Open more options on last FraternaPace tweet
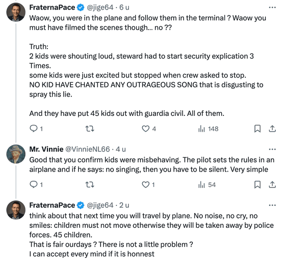This screenshot has height=262, width=283. point(272,205)
